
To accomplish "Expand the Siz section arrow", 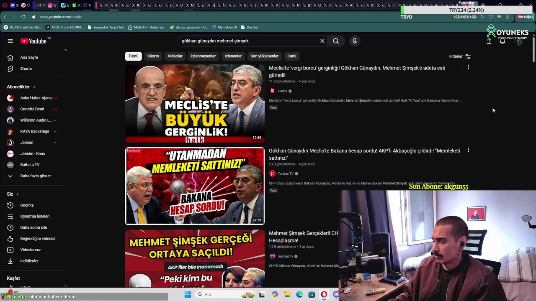I will coord(18,194).
